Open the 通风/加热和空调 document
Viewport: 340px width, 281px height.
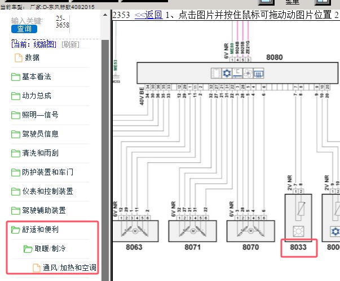pyautogui.click(x=69, y=268)
